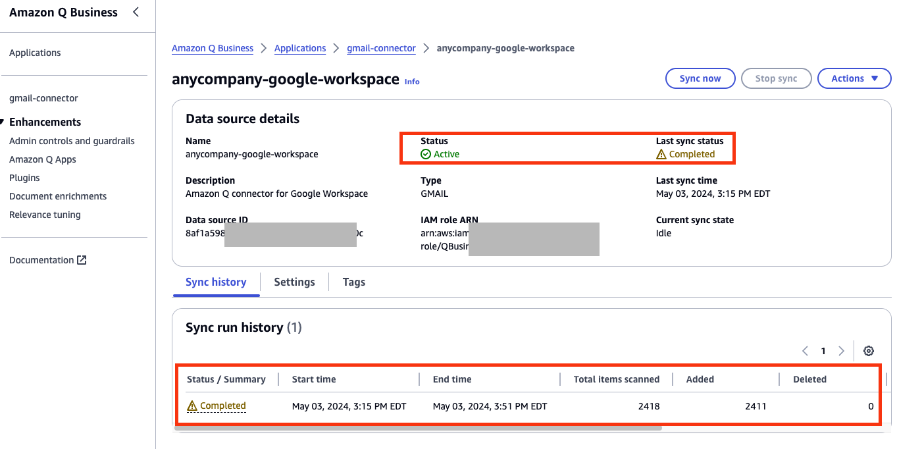Open table preferences gear icon

tap(868, 351)
